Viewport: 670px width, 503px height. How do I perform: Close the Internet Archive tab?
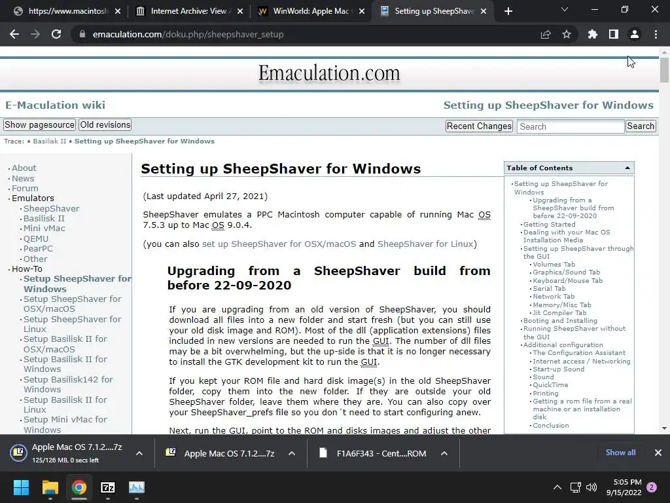pyautogui.click(x=239, y=11)
